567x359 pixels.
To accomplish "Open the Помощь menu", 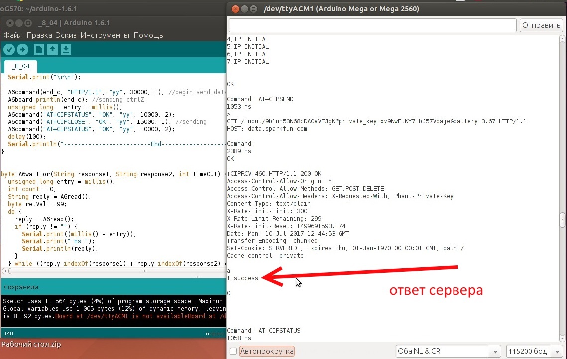I will click(148, 35).
